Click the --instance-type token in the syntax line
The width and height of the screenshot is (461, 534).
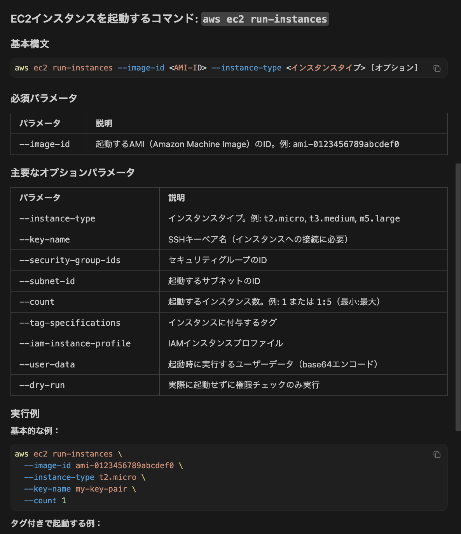[246, 68]
